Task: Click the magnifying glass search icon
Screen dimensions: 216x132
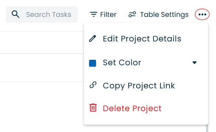Action: click(x=15, y=14)
